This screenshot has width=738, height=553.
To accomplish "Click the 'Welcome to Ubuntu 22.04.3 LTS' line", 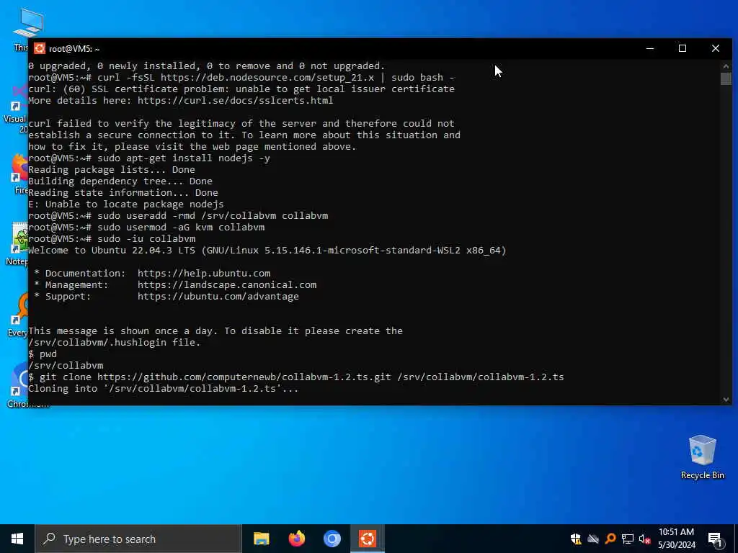I will click(x=267, y=250).
